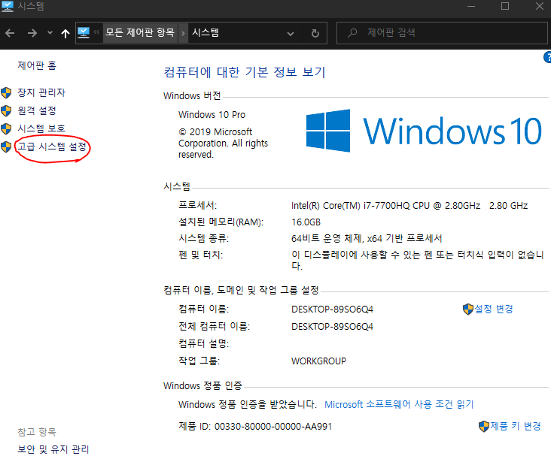Click the i7-7700HQ processor value
The height and width of the screenshot is (465, 551).
409,206
